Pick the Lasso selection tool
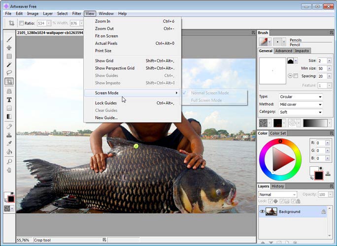337x246 pixels. 9,73
